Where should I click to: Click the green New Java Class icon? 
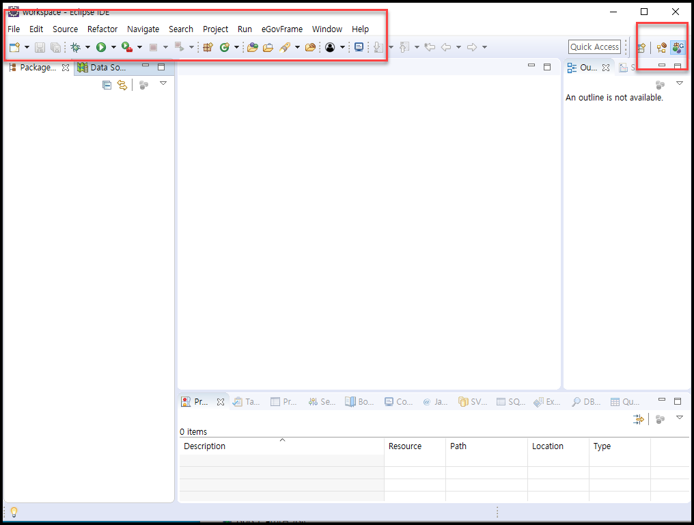pos(225,47)
